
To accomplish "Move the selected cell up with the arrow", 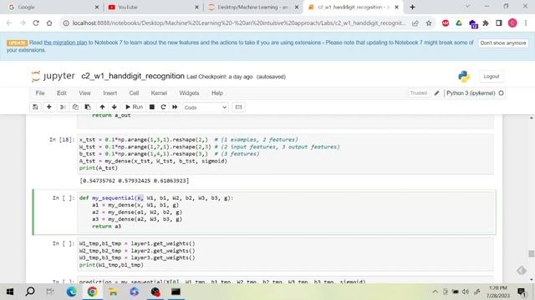I will (x=102, y=107).
